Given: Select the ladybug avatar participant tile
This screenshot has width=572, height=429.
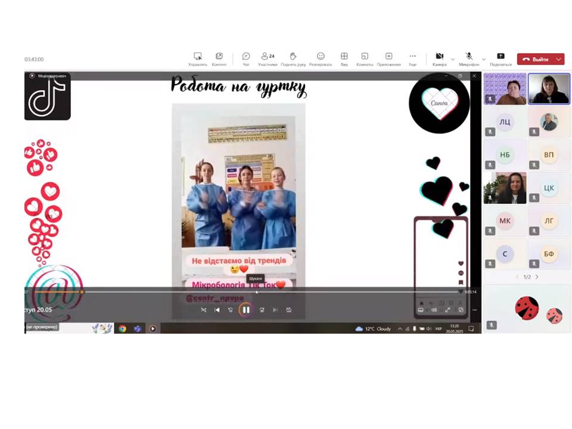Looking at the screenshot, I should point(527,308).
